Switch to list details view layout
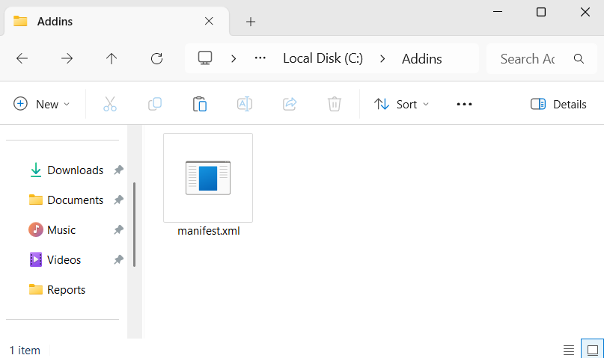Screen dimensions: 604x358 [x=569, y=350]
